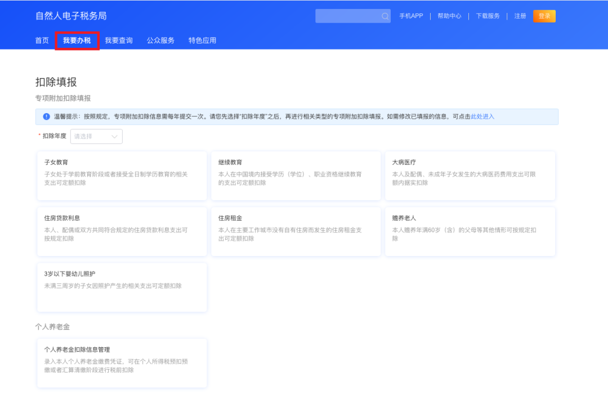
Task: Go to the 首页 tab
Action: [42, 41]
